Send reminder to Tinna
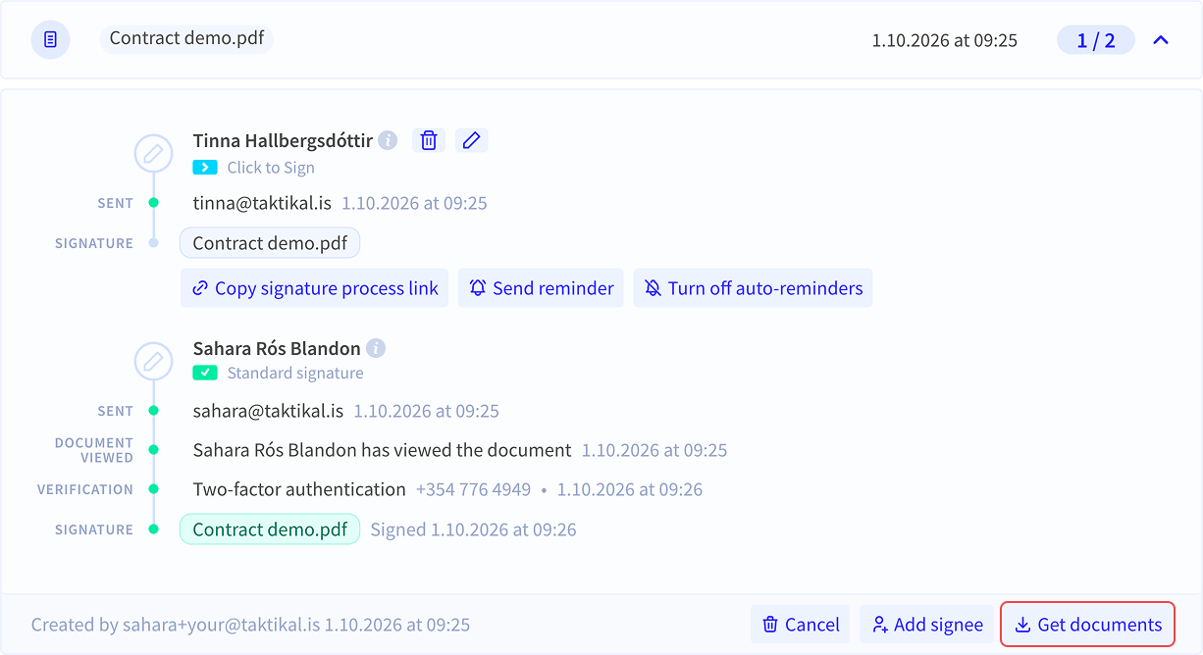Viewport: 1203px width, 655px height. click(x=541, y=288)
